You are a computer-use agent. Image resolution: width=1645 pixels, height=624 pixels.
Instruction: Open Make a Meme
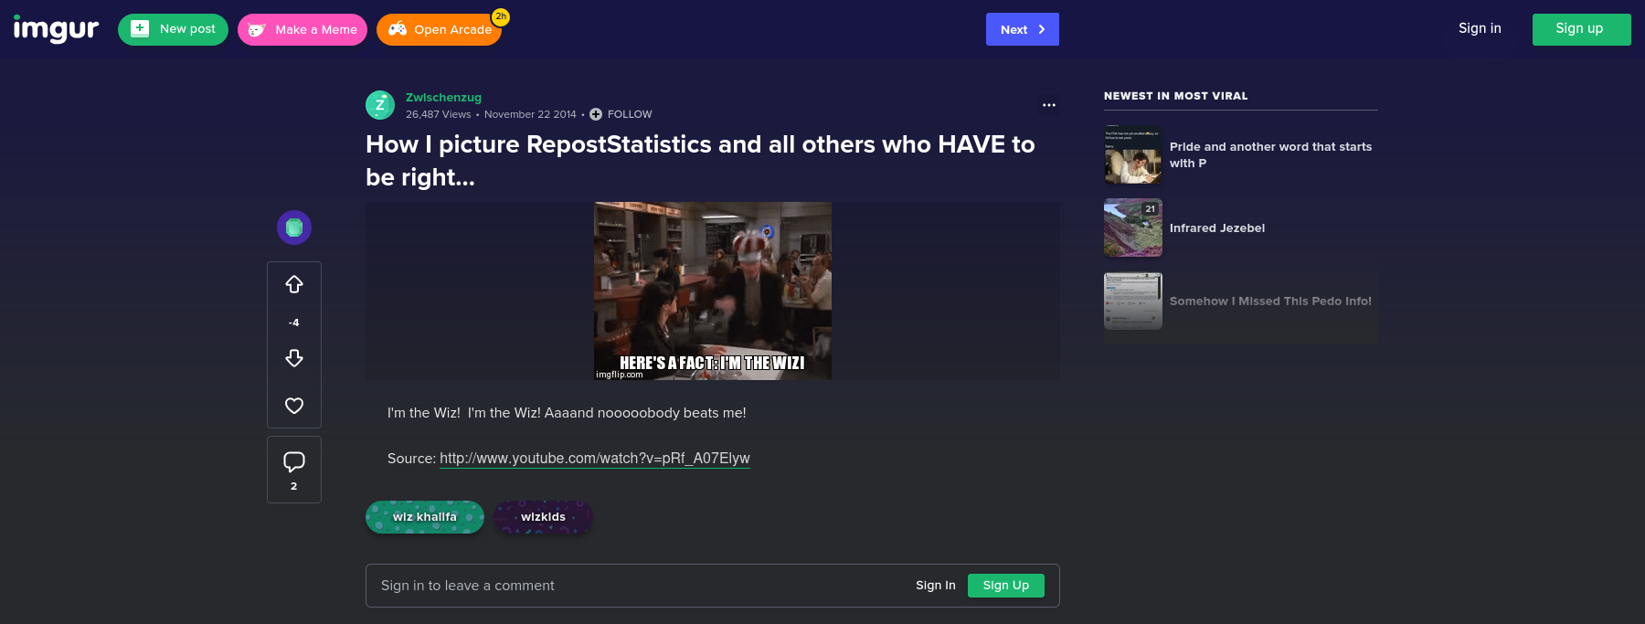pos(302,29)
